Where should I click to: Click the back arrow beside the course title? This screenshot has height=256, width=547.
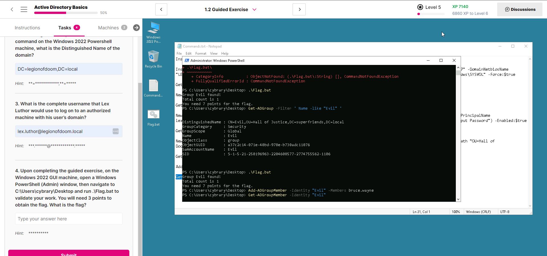tap(12, 9)
